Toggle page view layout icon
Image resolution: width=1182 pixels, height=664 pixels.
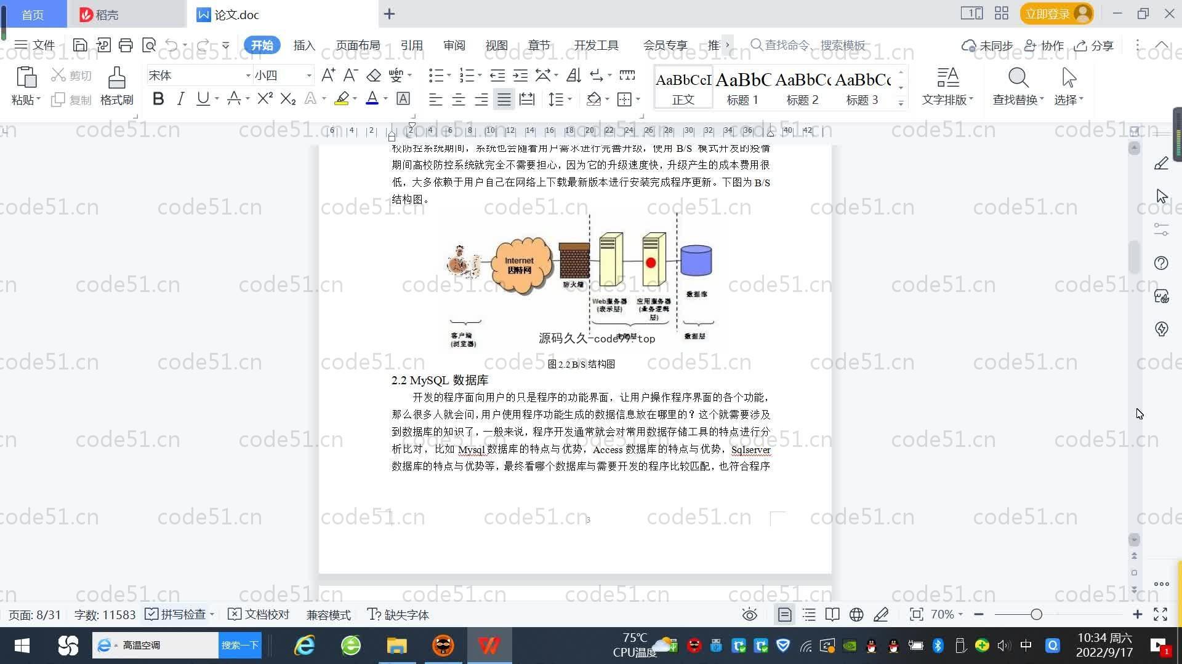[x=785, y=614]
